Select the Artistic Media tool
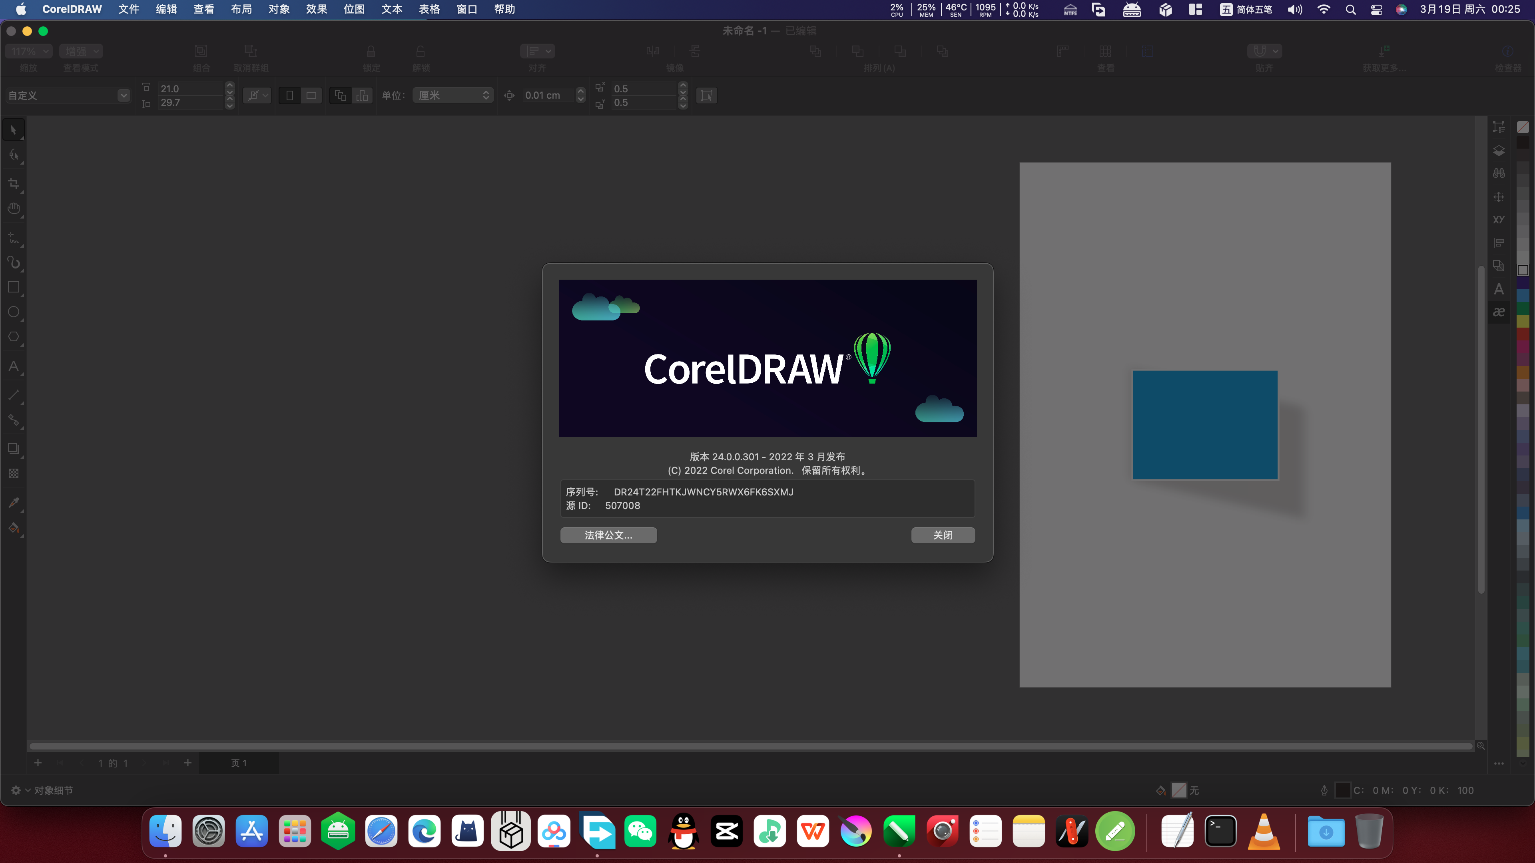Image resolution: width=1535 pixels, height=863 pixels. (x=14, y=262)
